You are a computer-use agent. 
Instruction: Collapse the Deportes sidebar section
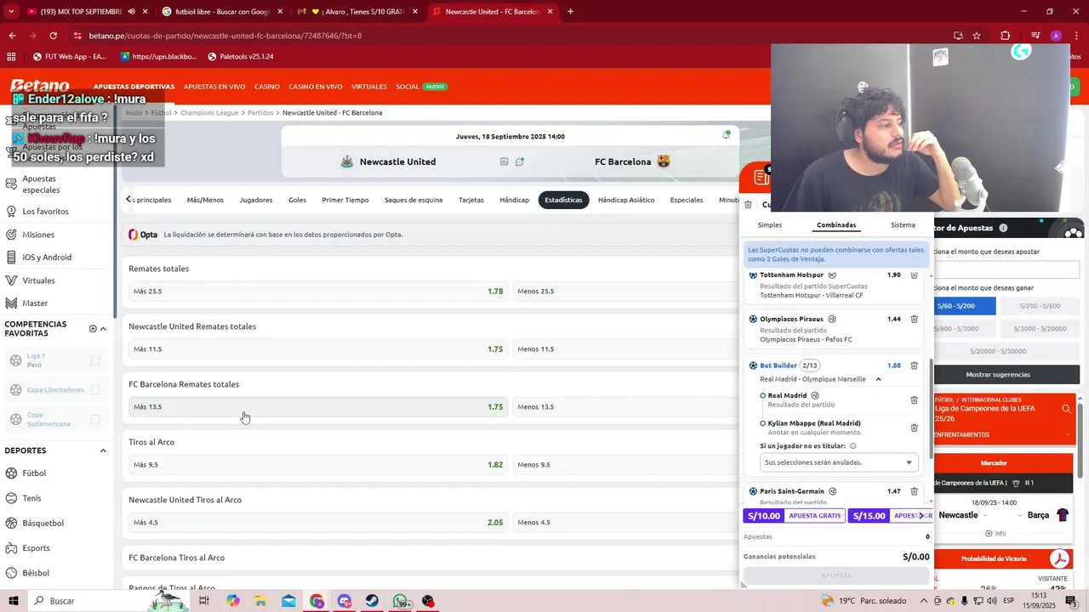click(x=103, y=450)
